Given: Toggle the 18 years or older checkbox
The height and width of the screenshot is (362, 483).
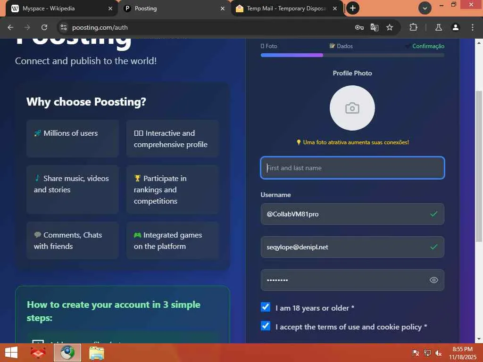Looking at the screenshot, I should 266,307.
